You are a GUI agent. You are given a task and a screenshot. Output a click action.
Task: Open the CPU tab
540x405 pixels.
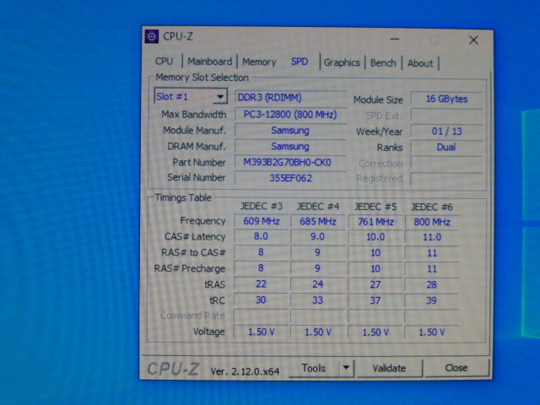coord(164,62)
